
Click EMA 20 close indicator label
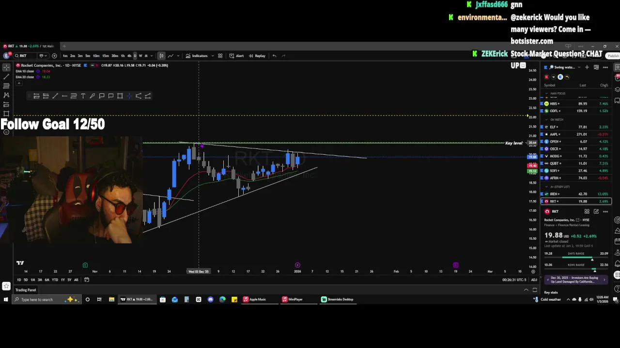coord(25,77)
